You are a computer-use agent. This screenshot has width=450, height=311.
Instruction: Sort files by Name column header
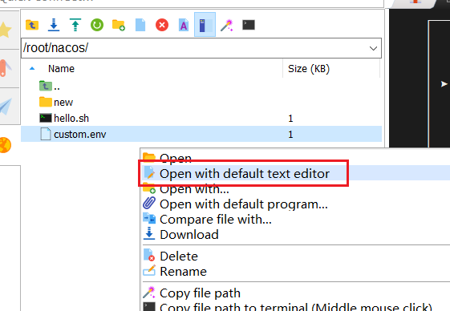click(x=61, y=69)
